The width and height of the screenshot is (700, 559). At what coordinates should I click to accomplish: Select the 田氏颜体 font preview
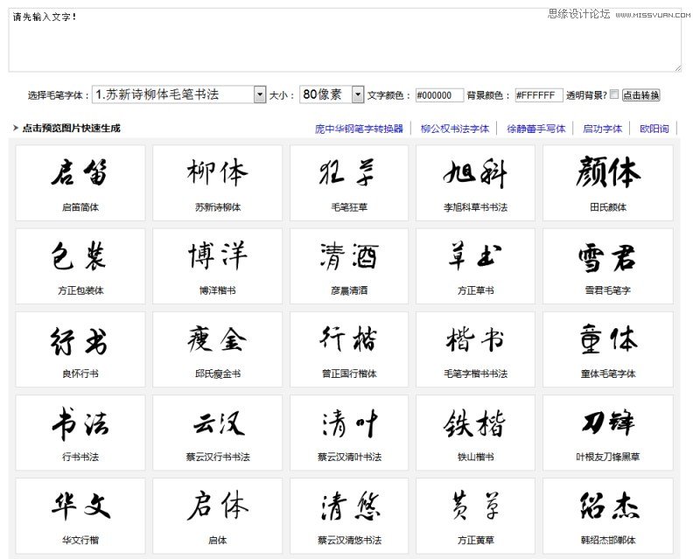point(608,183)
